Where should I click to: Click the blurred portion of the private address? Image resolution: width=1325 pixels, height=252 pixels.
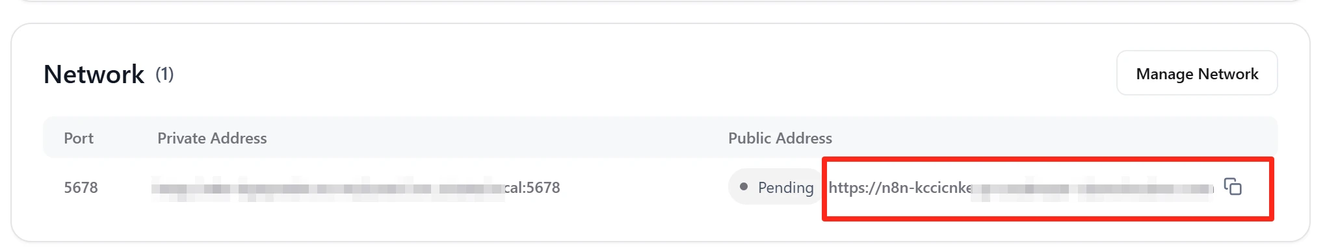(328, 188)
